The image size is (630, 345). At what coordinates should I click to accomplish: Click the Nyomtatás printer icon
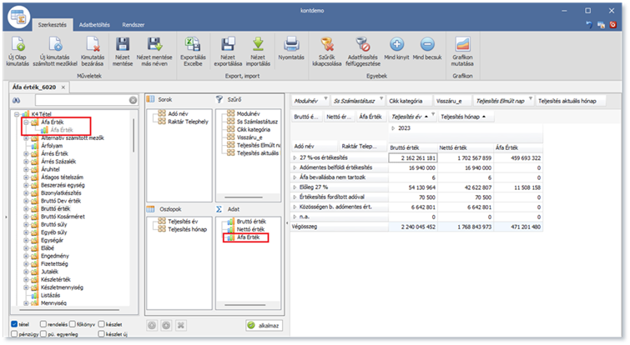[x=291, y=45]
